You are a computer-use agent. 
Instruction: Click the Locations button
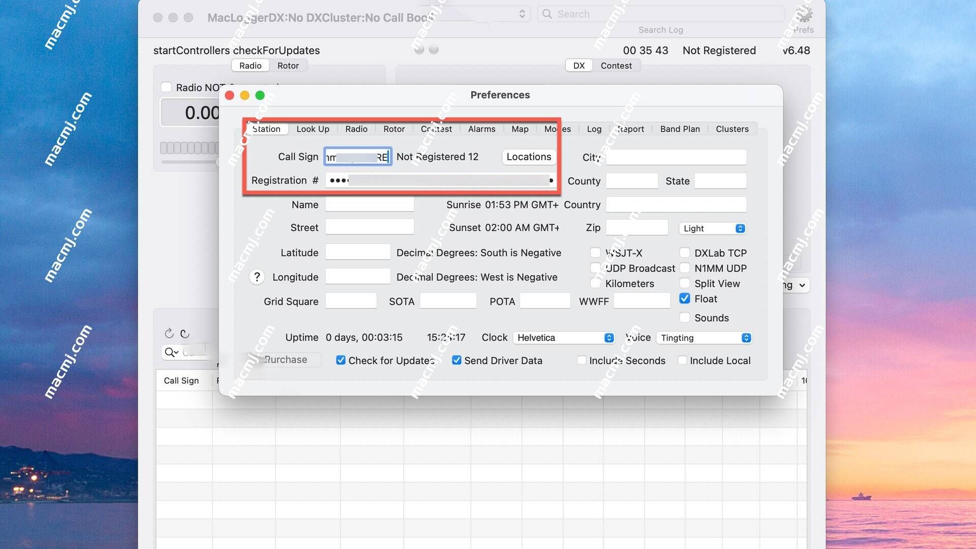pos(529,157)
